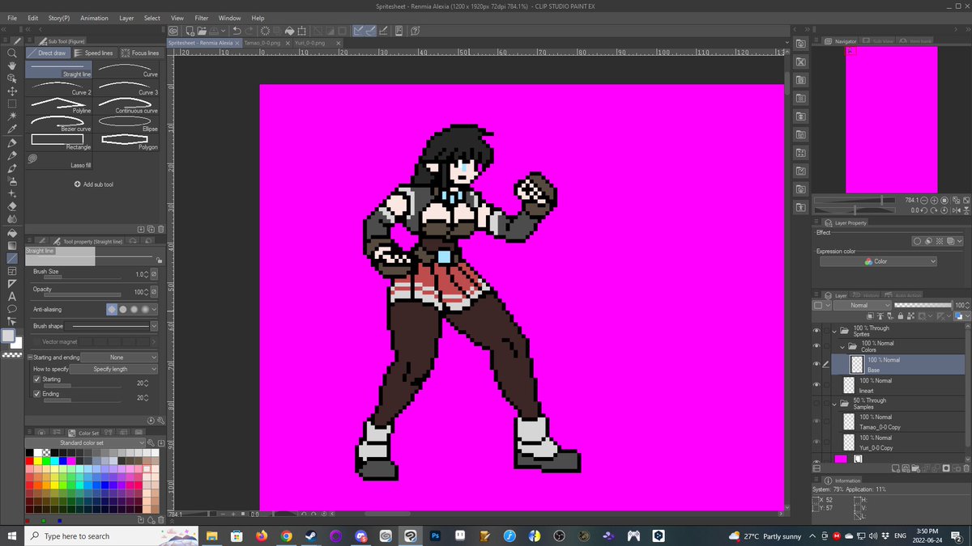Toggle the Starting checkbox

[37, 379]
